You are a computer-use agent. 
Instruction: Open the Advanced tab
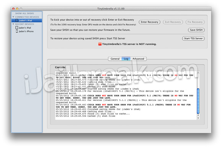pos(138,59)
